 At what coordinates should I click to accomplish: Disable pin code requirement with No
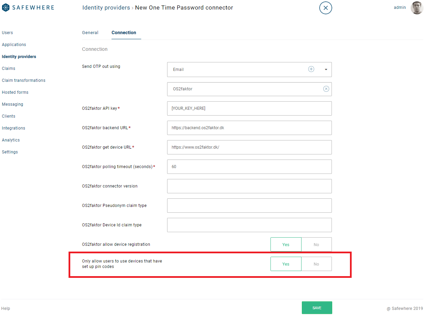pos(316,264)
